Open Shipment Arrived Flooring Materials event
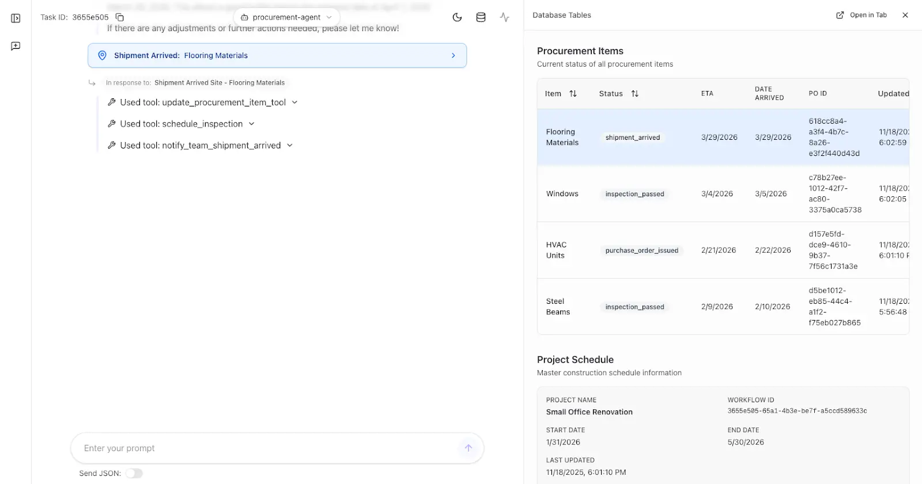922x484 pixels. 277,56
